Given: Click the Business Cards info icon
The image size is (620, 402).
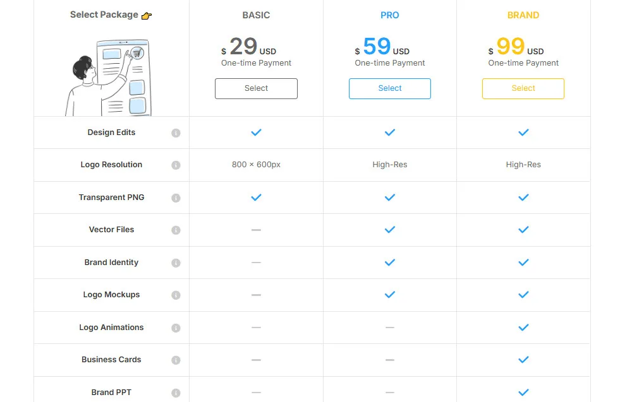Looking at the screenshot, I should coord(176,360).
